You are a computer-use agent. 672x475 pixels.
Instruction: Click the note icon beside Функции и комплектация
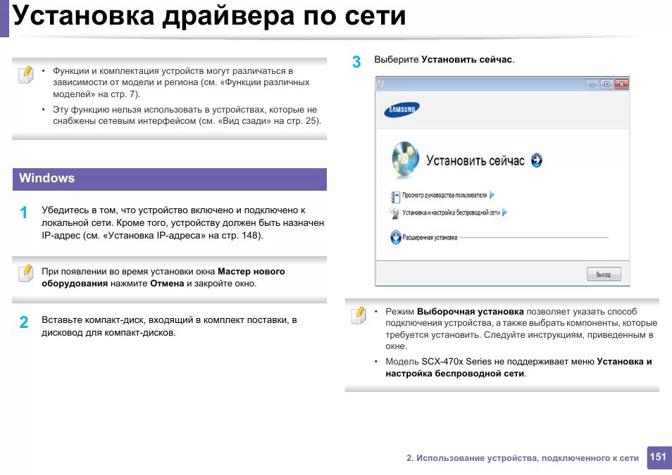tap(26, 75)
